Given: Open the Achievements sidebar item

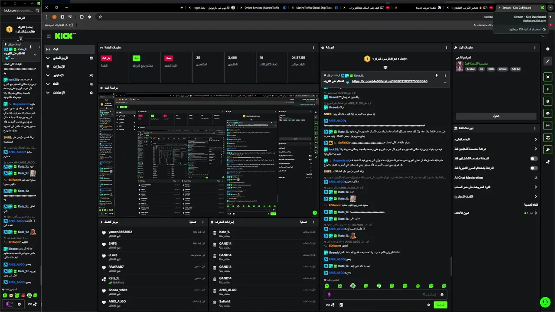Looking at the screenshot, I should pyautogui.click(x=69, y=67).
